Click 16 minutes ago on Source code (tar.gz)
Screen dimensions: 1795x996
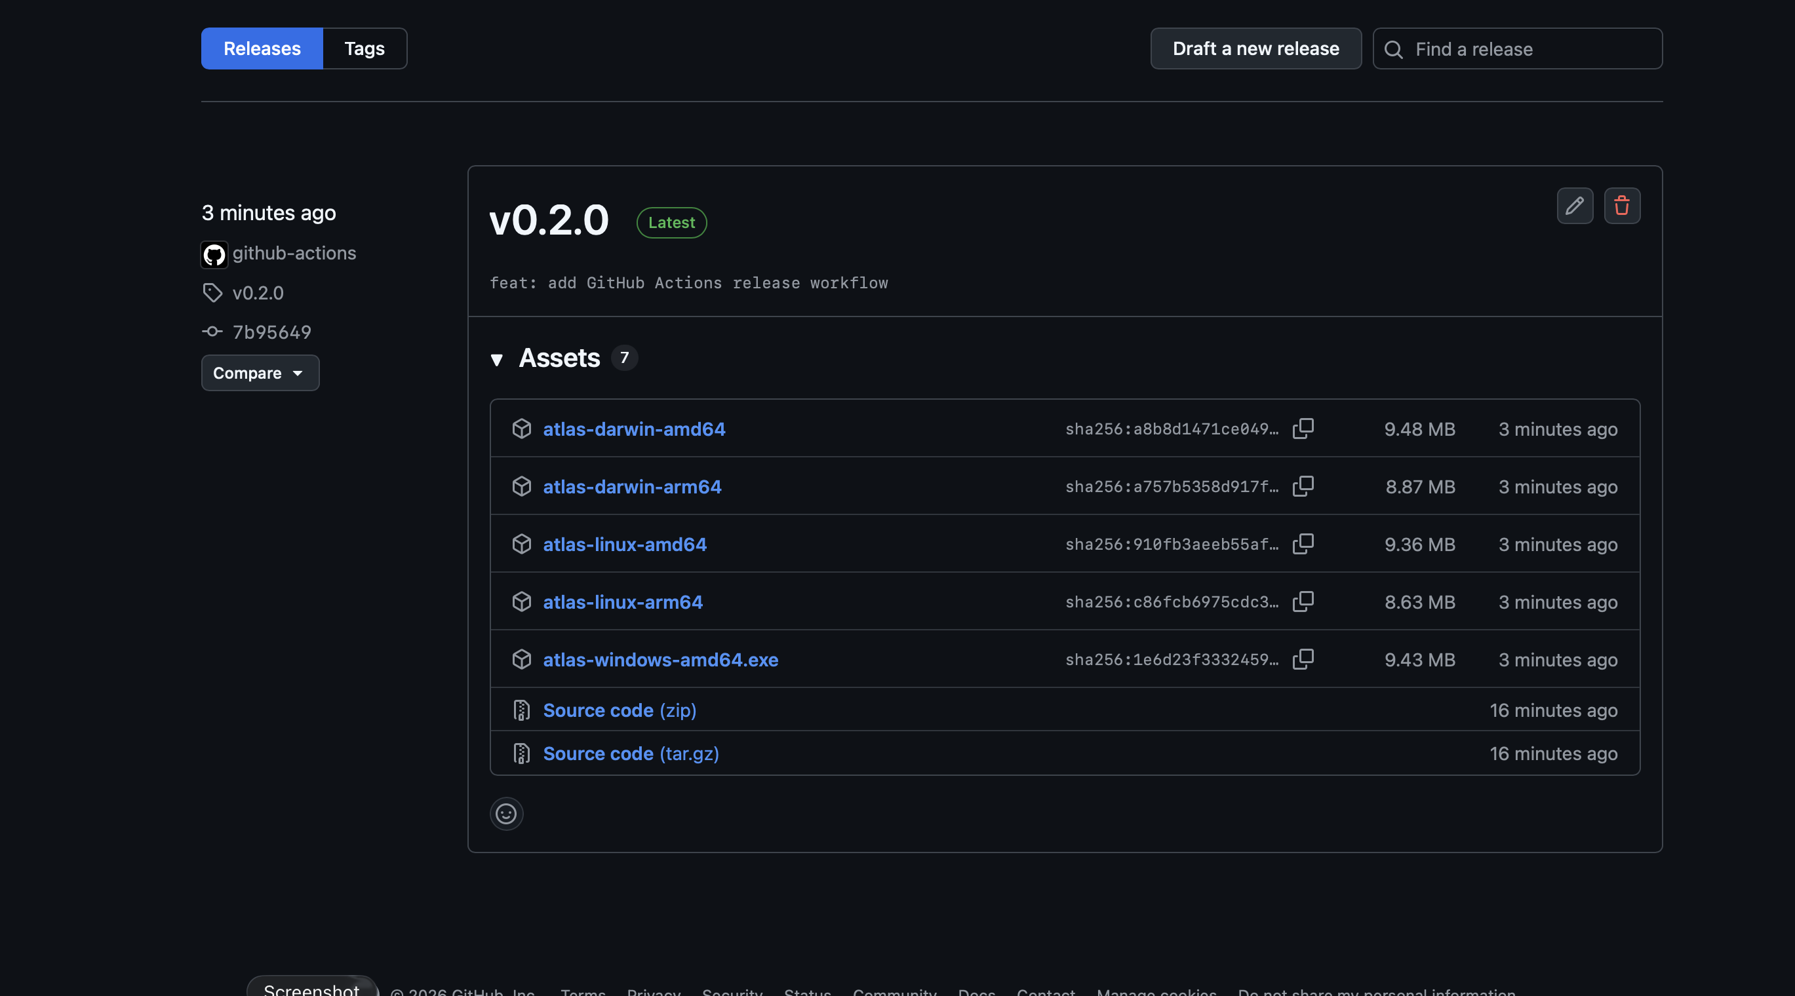pos(1553,754)
